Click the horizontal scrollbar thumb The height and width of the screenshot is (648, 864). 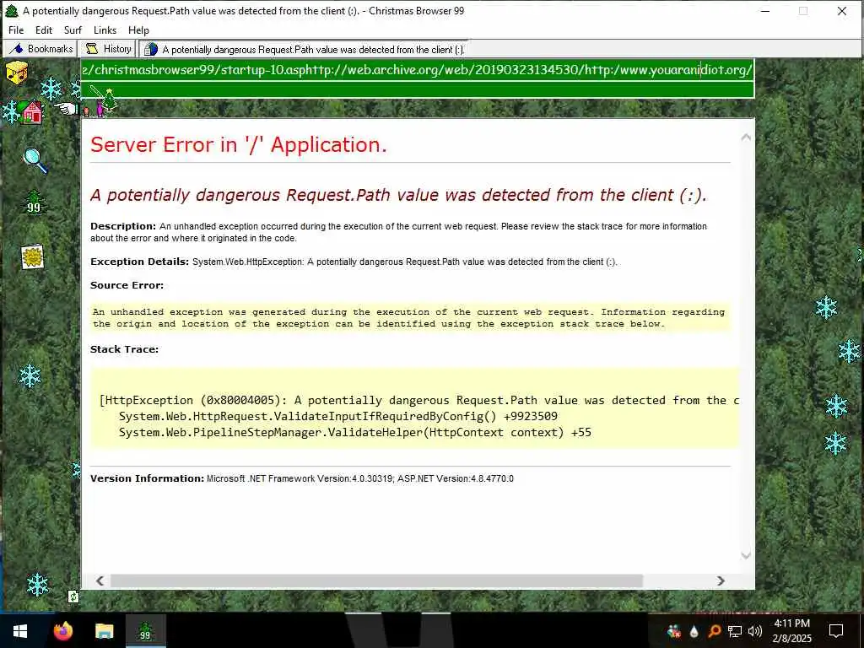click(x=376, y=580)
